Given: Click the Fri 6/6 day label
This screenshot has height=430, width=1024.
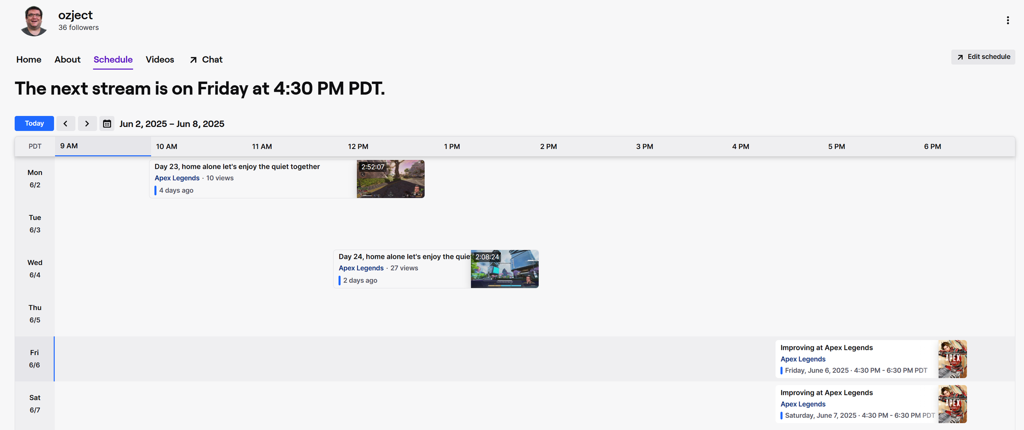Looking at the screenshot, I should [34, 359].
